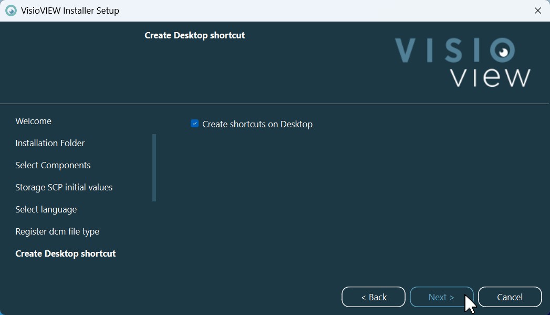Go to the Installation Folder step
The width and height of the screenshot is (550, 315).
50,144
